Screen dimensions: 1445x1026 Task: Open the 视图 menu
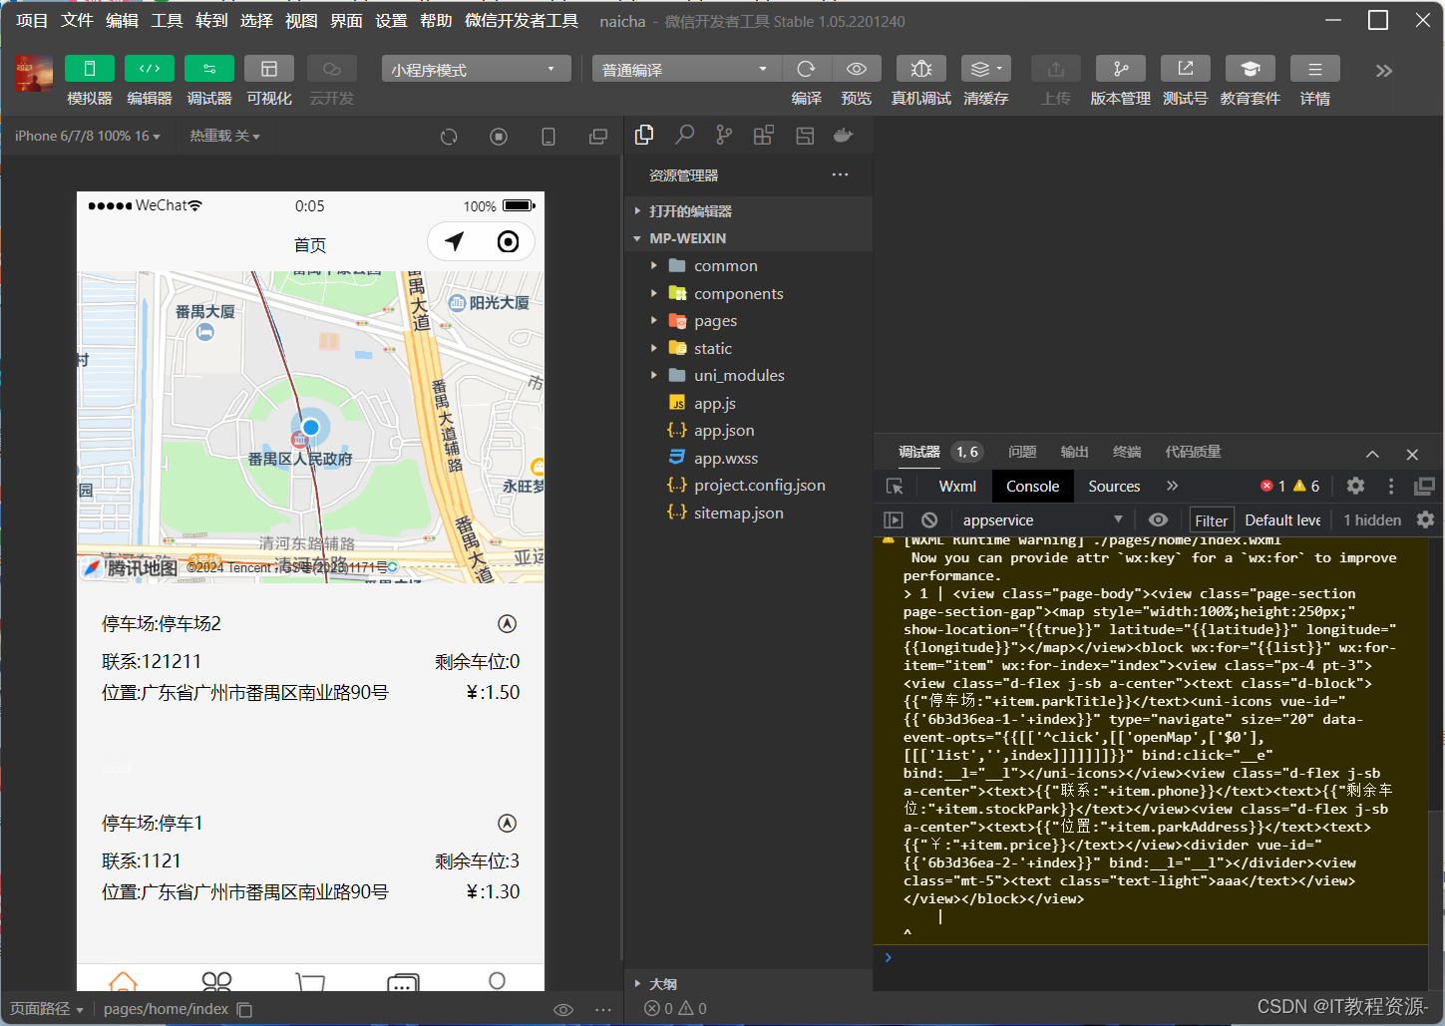pyautogui.click(x=301, y=20)
